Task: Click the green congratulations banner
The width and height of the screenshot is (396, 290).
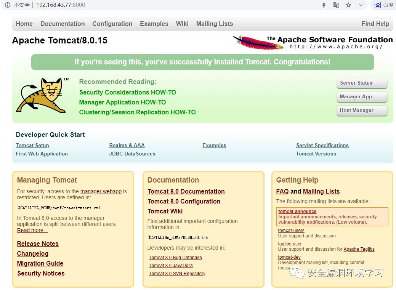Action: (x=202, y=62)
